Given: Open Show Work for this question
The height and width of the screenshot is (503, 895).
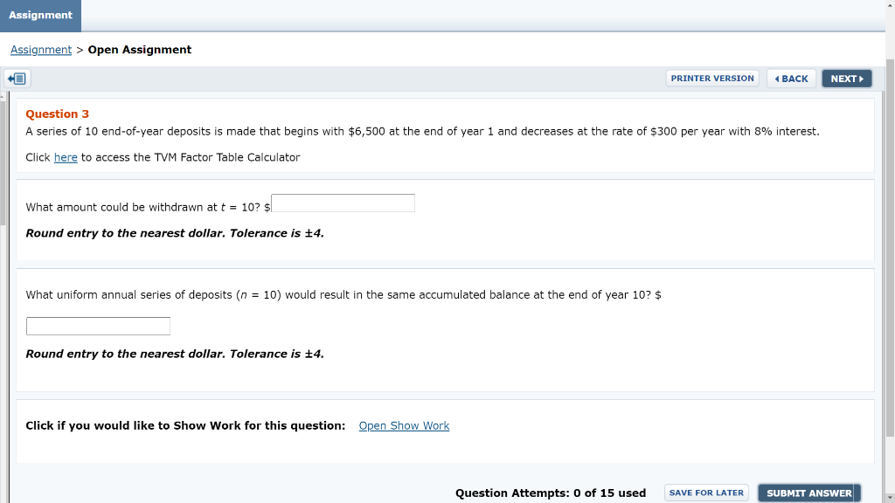Looking at the screenshot, I should click(404, 425).
